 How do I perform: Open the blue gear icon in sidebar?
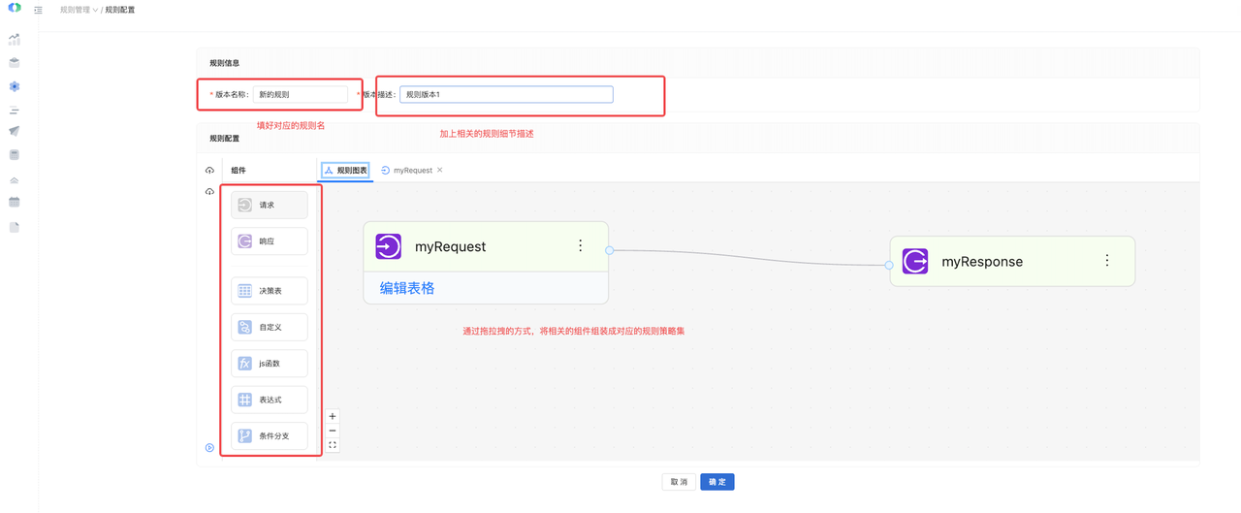click(15, 86)
